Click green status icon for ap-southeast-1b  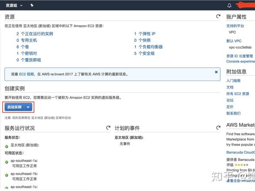pyautogui.click(x=7, y=175)
